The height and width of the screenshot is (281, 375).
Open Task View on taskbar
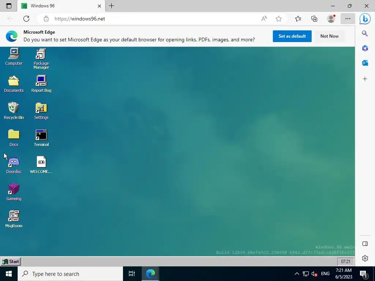click(x=132, y=274)
